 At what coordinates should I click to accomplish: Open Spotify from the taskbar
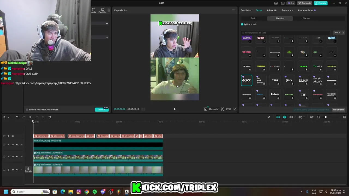pos(95,192)
